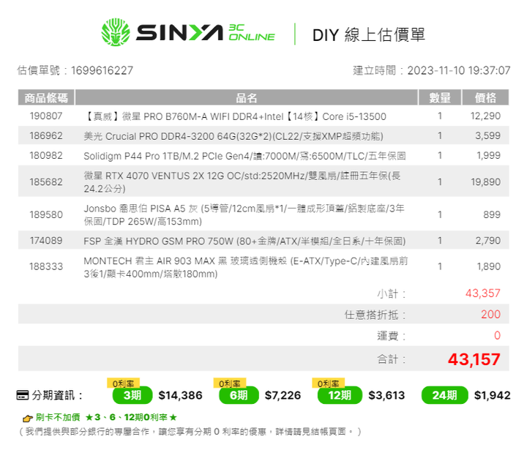Click the 任意搭折抵 label
Viewport: 527px width, 453px height.
tap(375, 315)
